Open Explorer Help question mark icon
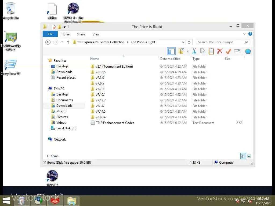 click(250, 34)
